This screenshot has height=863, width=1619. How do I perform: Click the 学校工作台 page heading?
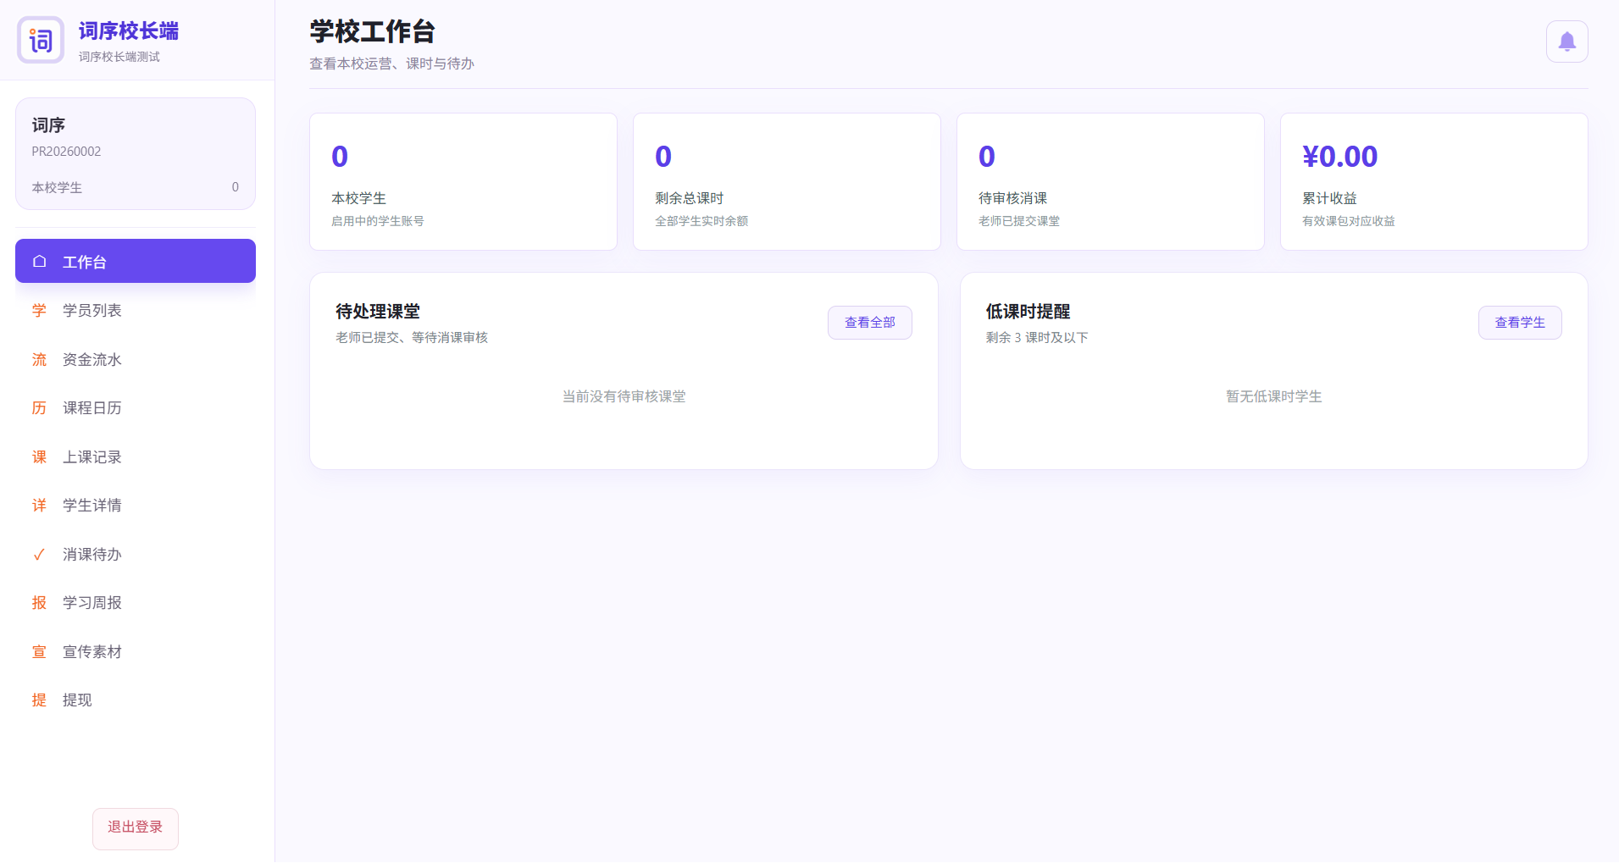(373, 31)
